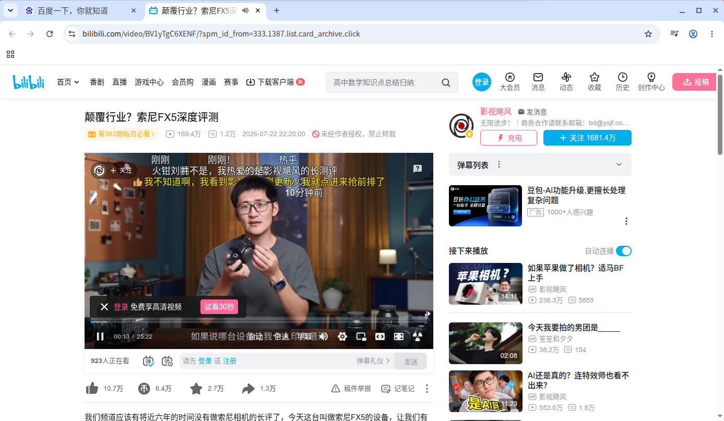Viewport: 724px width, 421px height.
Task: Open more options beside 记笔记
Action: pos(427,389)
